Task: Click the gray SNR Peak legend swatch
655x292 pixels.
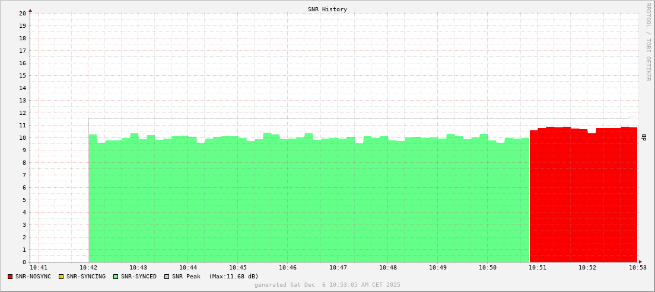Action: point(167,277)
